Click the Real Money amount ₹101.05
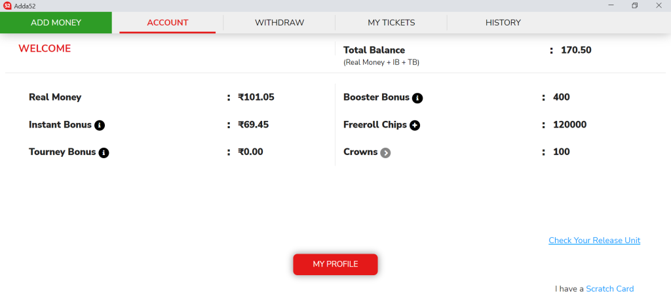 click(x=256, y=97)
